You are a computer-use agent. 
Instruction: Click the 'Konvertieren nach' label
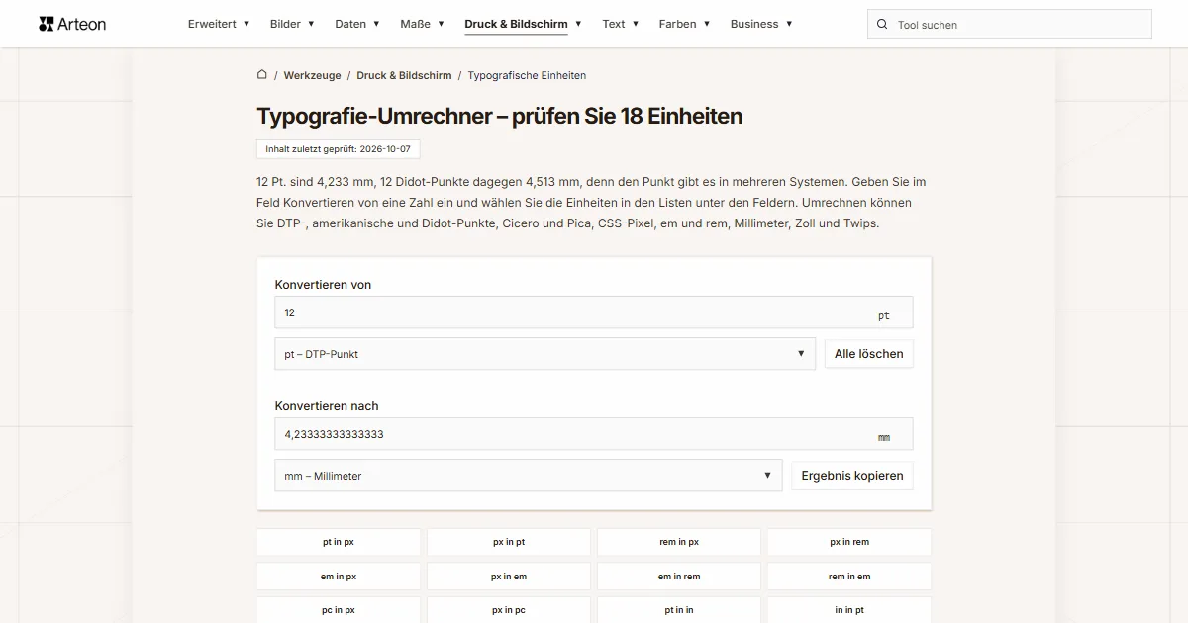(x=327, y=406)
